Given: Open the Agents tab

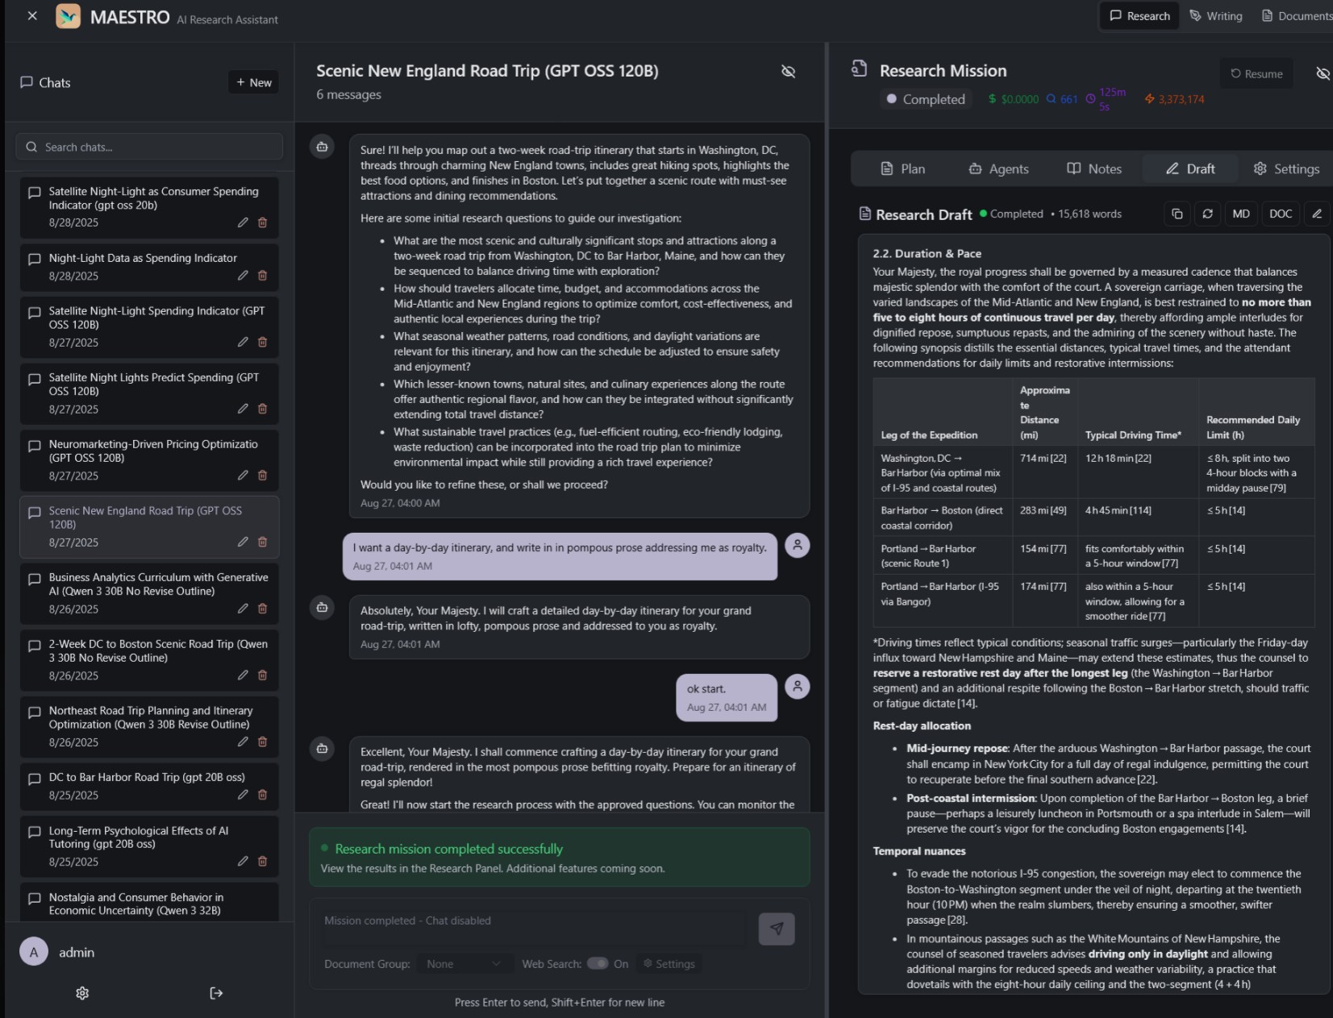Looking at the screenshot, I should tap(998, 168).
